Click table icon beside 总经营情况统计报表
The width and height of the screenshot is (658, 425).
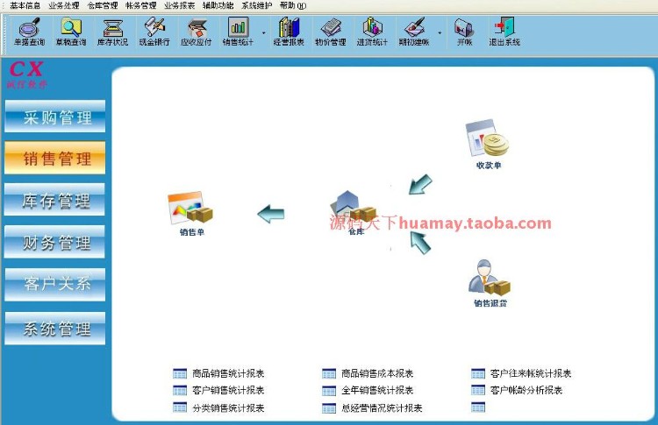click(x=329, y=407)
